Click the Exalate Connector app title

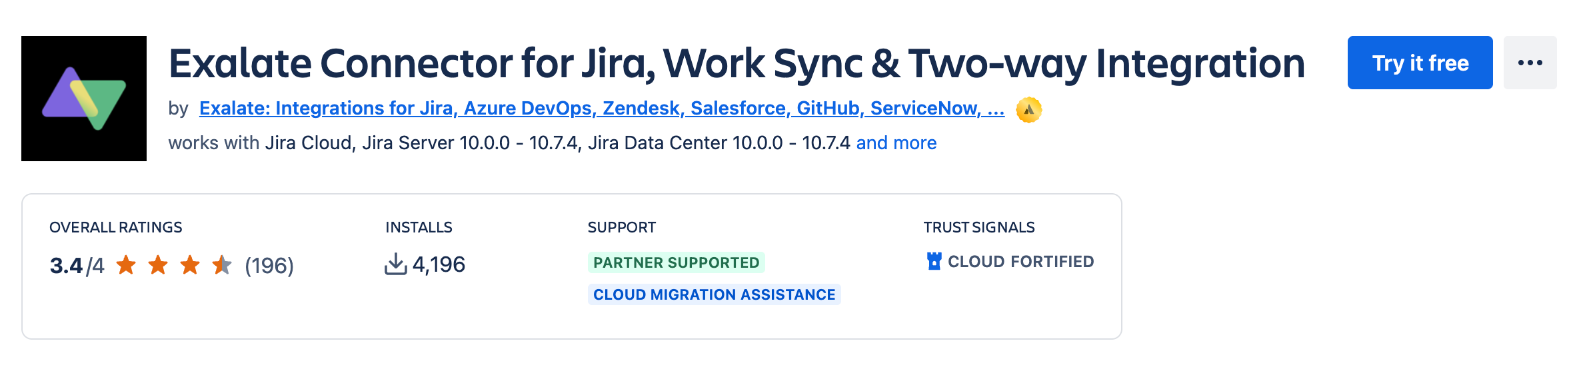(737, 63)
